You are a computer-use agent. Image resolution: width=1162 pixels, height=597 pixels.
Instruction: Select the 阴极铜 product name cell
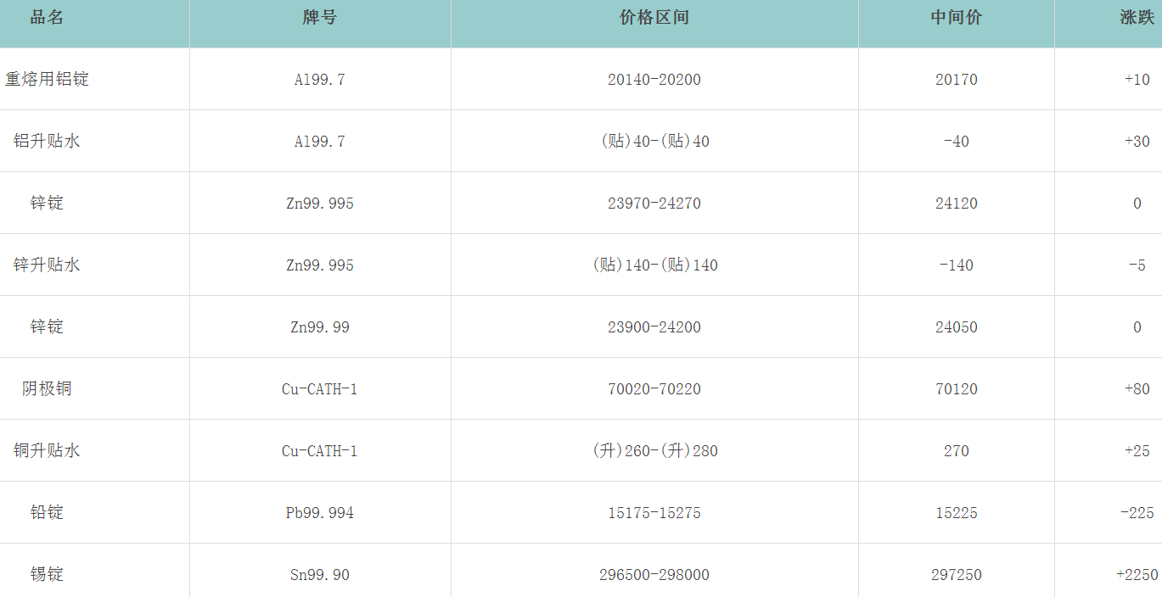click(x=47, y=388)
